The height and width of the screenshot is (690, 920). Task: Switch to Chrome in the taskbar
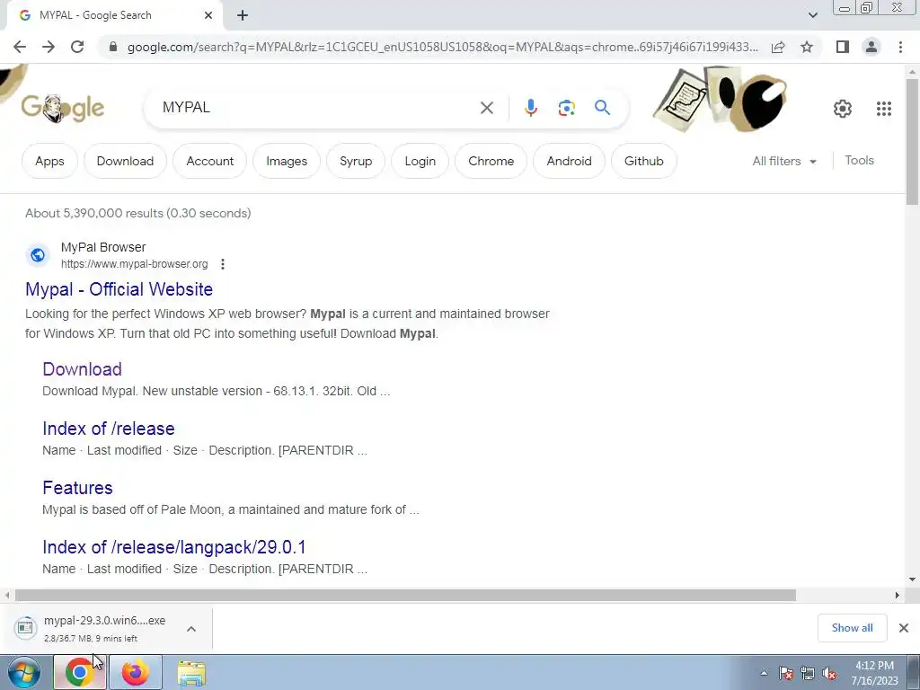(80, 672)
